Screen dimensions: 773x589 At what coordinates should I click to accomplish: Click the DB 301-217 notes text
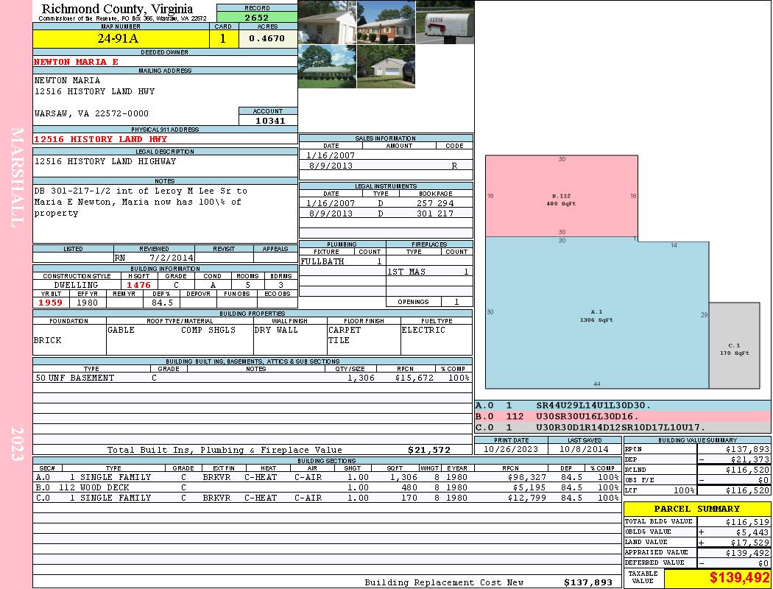click(141, 202)
